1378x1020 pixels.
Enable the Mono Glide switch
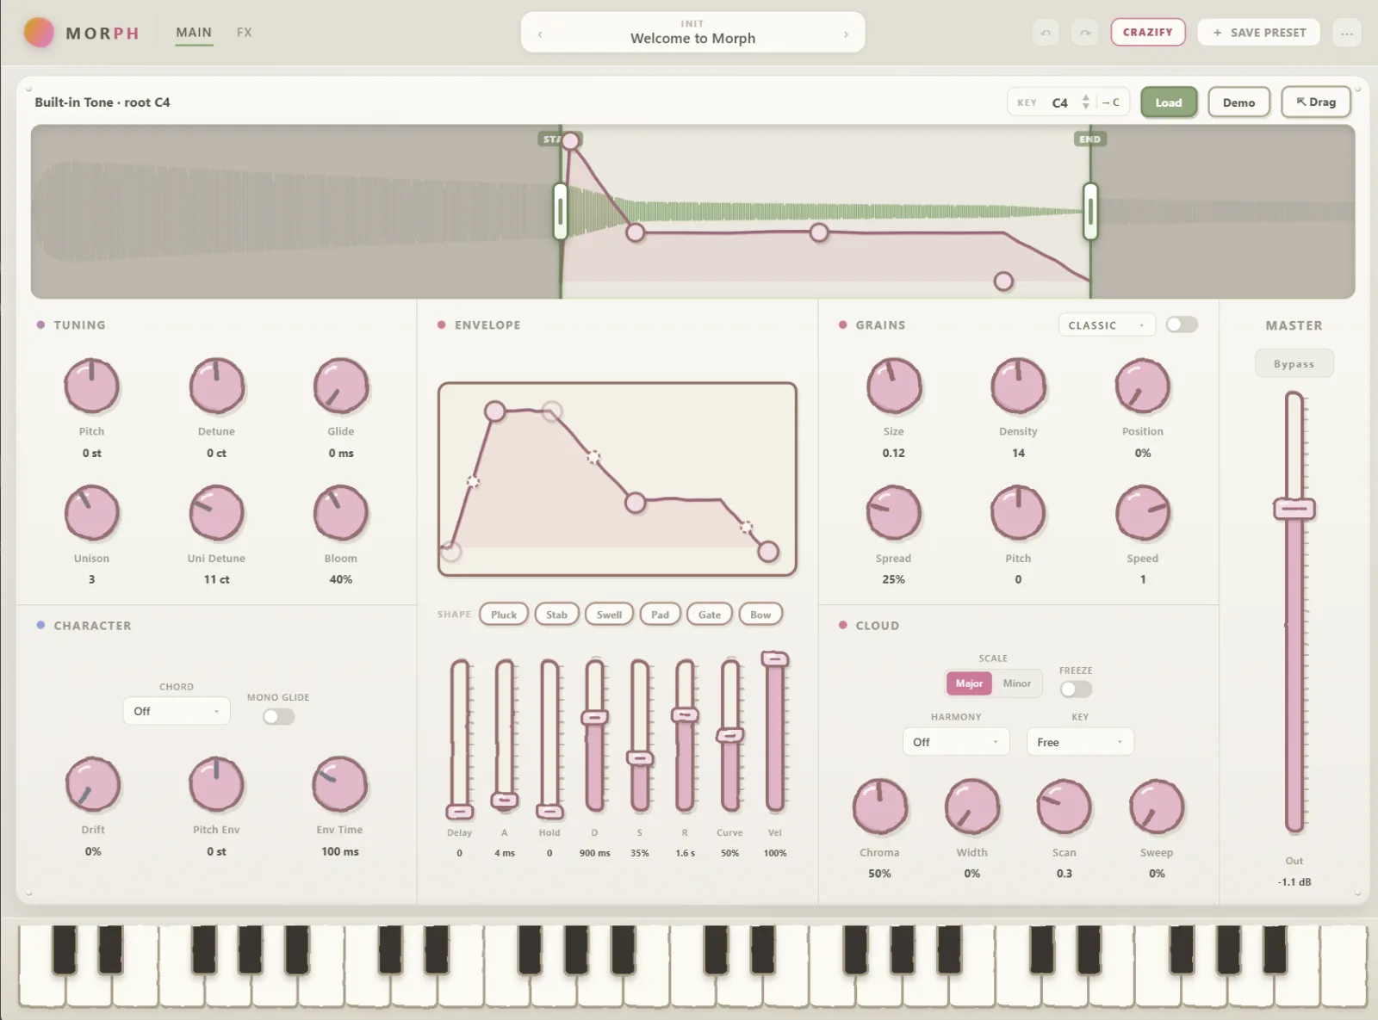(278, 716)
